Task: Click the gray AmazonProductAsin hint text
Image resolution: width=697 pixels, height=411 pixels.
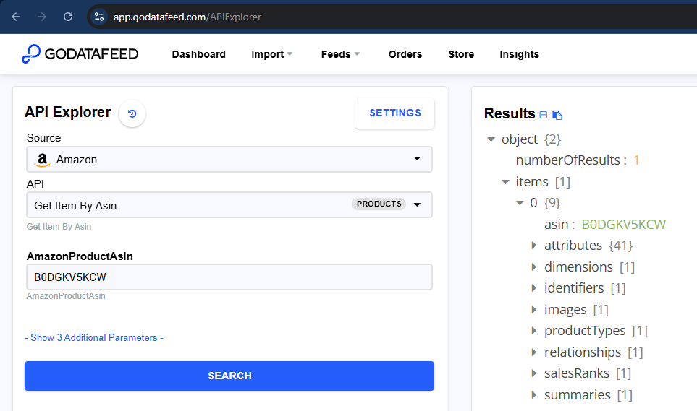Action: coord(66,296)
